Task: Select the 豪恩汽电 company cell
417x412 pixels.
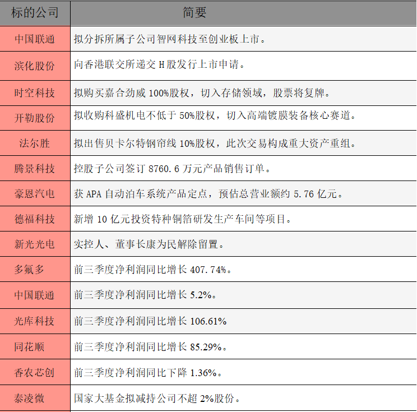Action: (35, 194)
